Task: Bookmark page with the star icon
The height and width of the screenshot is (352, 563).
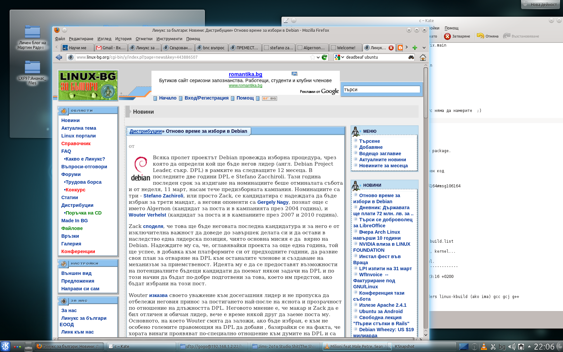Action: click(x=313, y=57)
